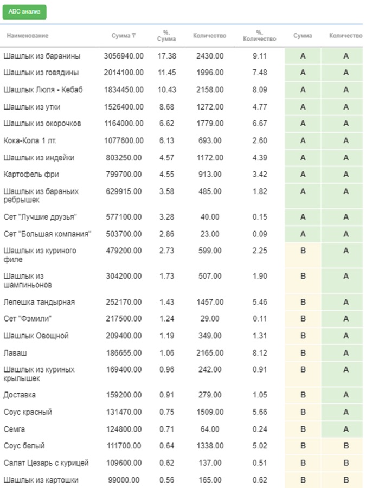This screenshot has height=488, width=366.
Task: Click the "%, Сумма" column header
Action: click(x=166, y=36)
